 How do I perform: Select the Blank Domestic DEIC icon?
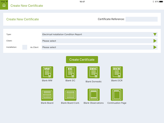[x=94, y=72]
